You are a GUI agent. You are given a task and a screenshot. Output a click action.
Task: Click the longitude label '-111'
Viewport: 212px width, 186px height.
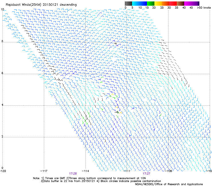[x=127, y=171]
